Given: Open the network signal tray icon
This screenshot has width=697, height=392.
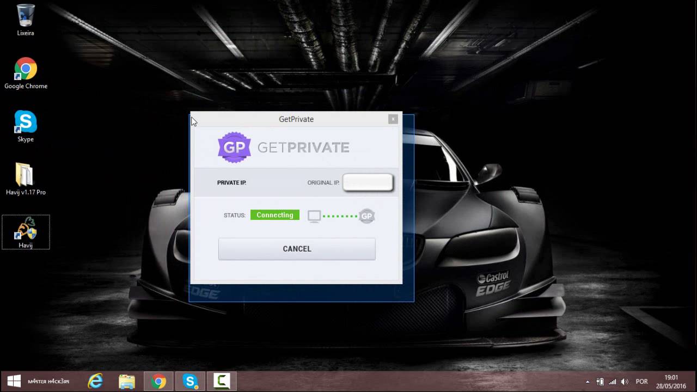Looking at the screenshot, I should coord(613,382).
